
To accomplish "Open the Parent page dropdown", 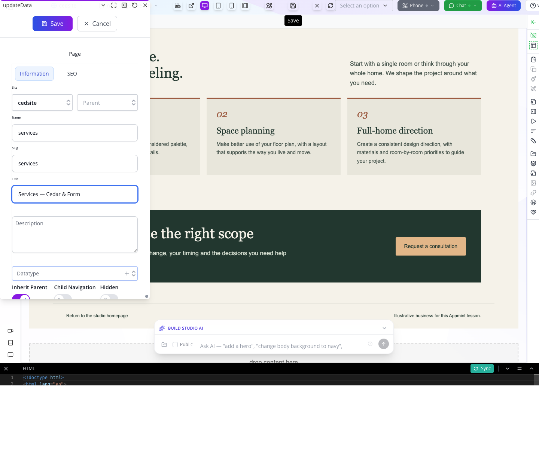I will tap(107, 103).
